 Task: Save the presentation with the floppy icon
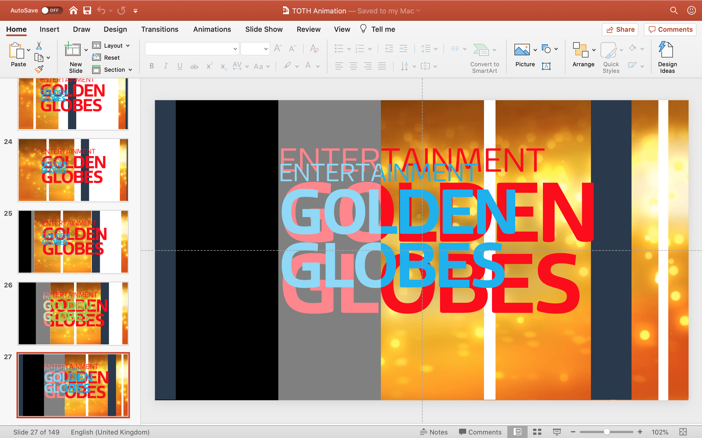pos(87,10)
